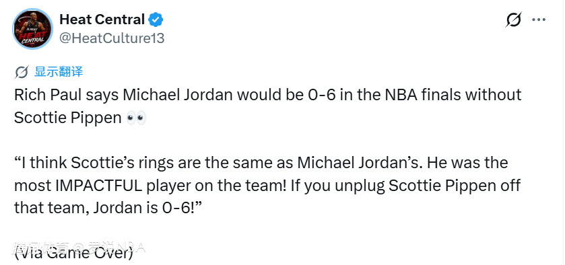The width and height of the screenshot is (565, 265).
Task: Click the text Michael Jordan's in quote
Action: point(359,163)
